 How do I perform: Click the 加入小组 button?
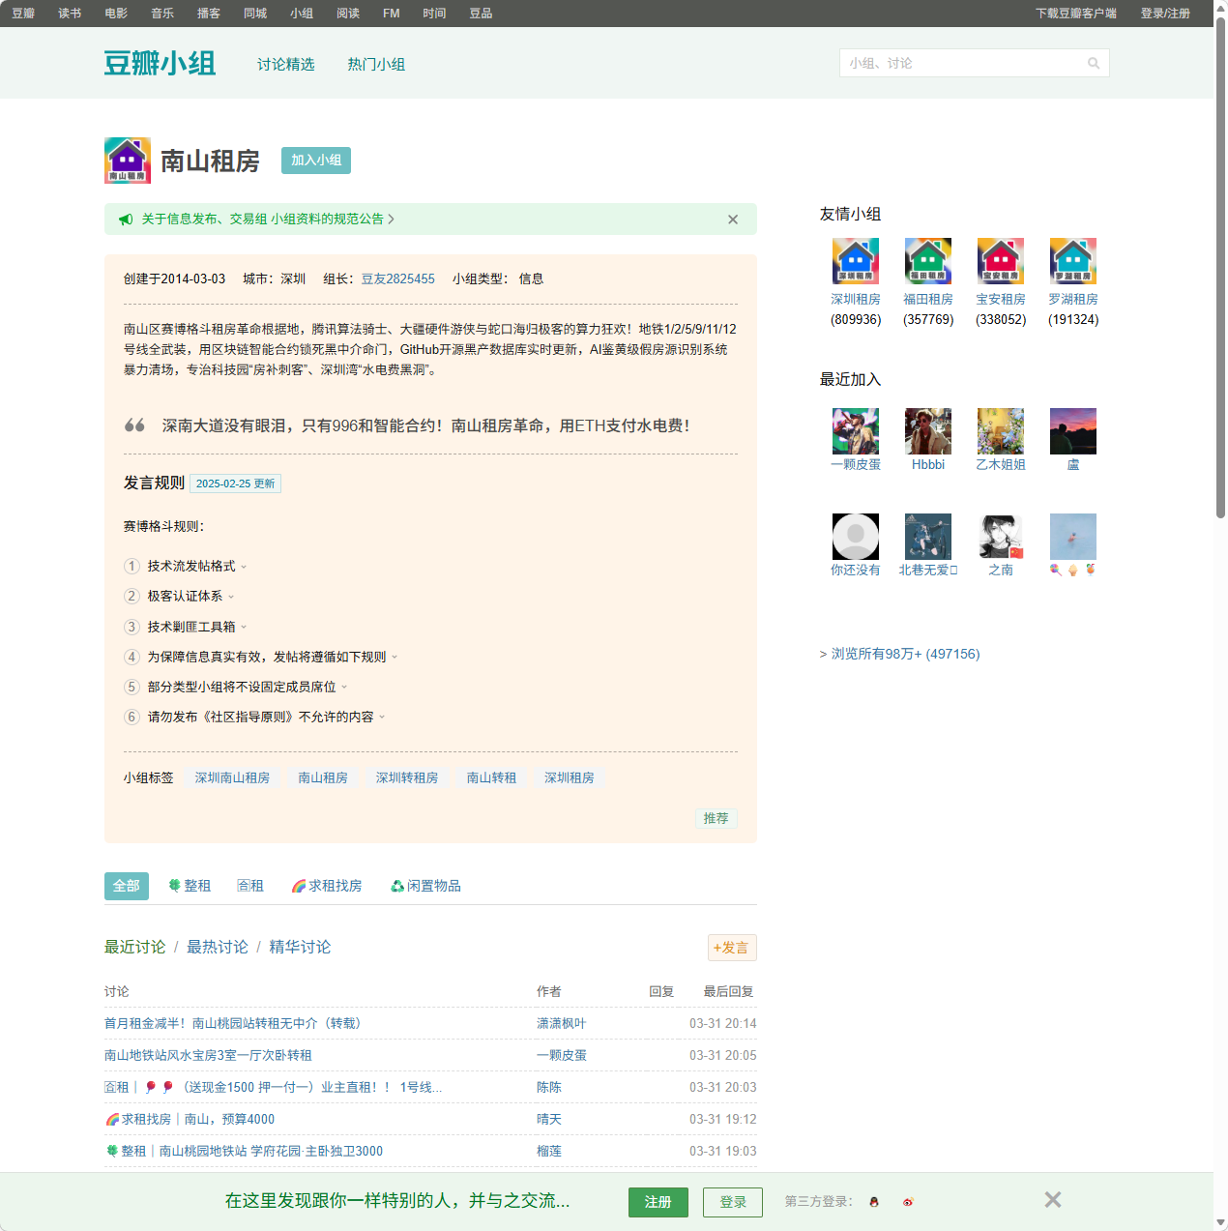[x=315, y=161]
